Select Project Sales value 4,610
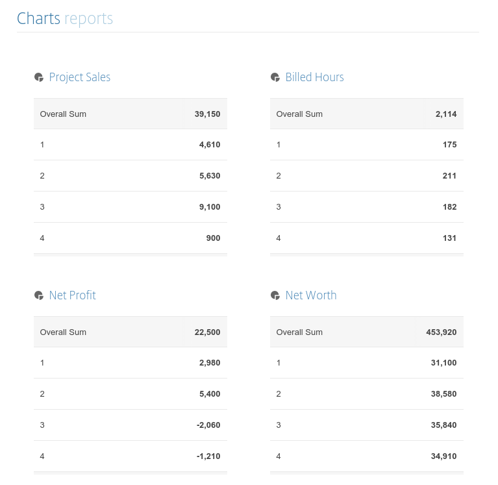This screenshot has width=498, height=485. [x=210, y=145]
